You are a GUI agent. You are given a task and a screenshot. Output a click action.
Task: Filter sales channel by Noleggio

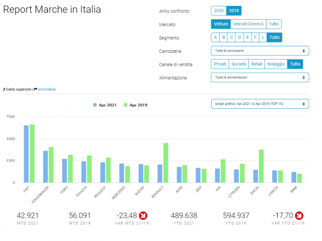click(276, 64)
